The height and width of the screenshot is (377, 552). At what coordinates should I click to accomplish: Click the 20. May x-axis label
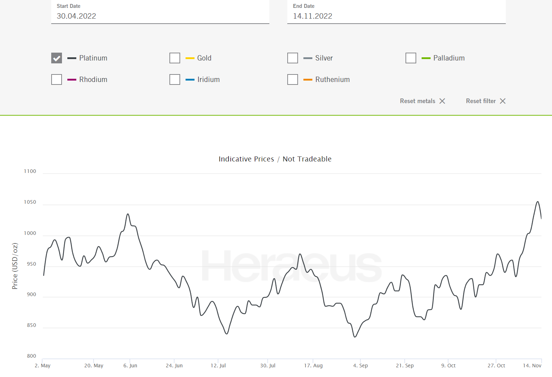click(x=94, y=366)
